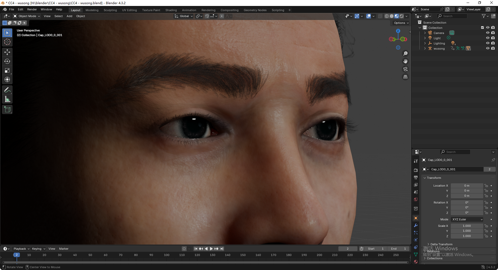
Task: Hide the Lighting object in viewport
Action: point(488,43)
